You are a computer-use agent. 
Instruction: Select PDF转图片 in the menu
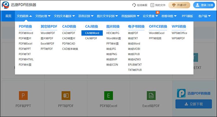(25, 38)
